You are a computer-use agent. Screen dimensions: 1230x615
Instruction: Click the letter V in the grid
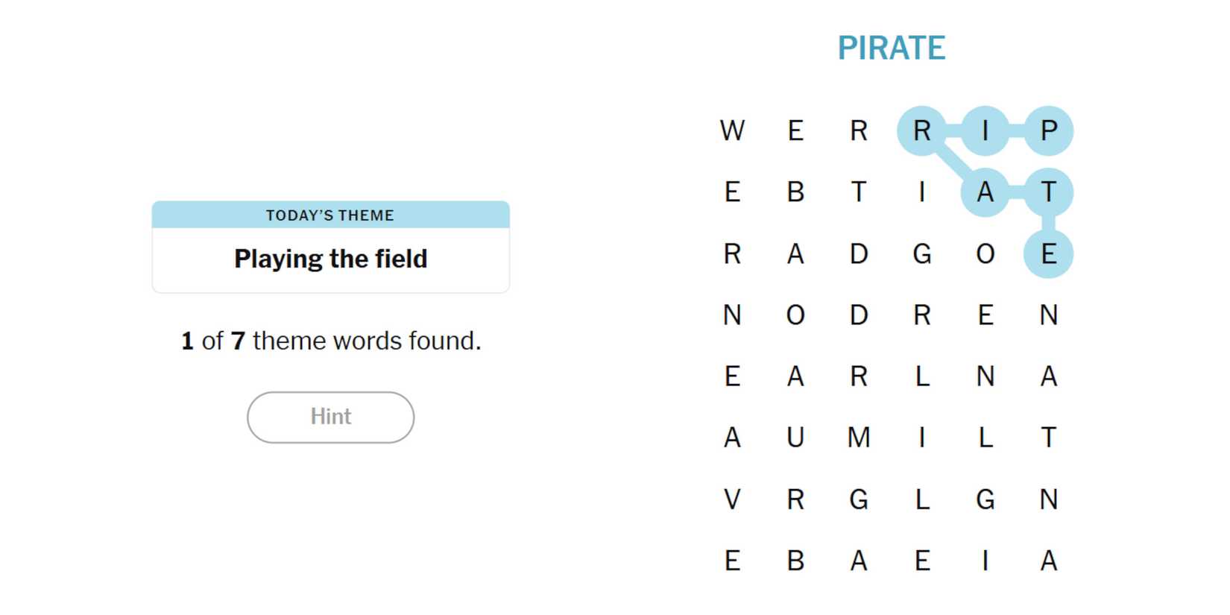732,499
